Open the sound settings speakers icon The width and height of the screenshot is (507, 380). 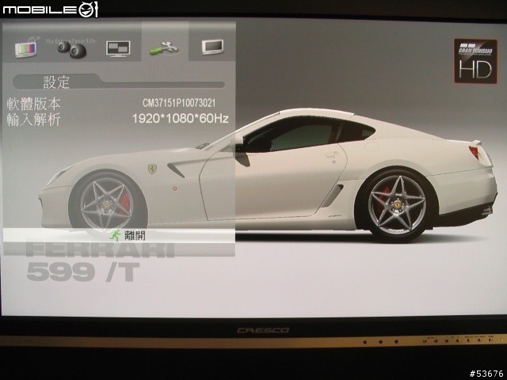click(72, 49)
